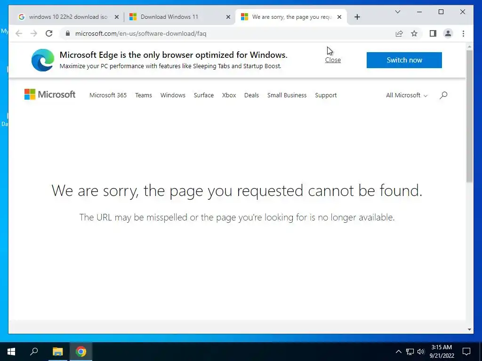Maximize the Chrome window
Image resolution: width=482 pixels, height=361 pixels.
(x=441, y=12)
